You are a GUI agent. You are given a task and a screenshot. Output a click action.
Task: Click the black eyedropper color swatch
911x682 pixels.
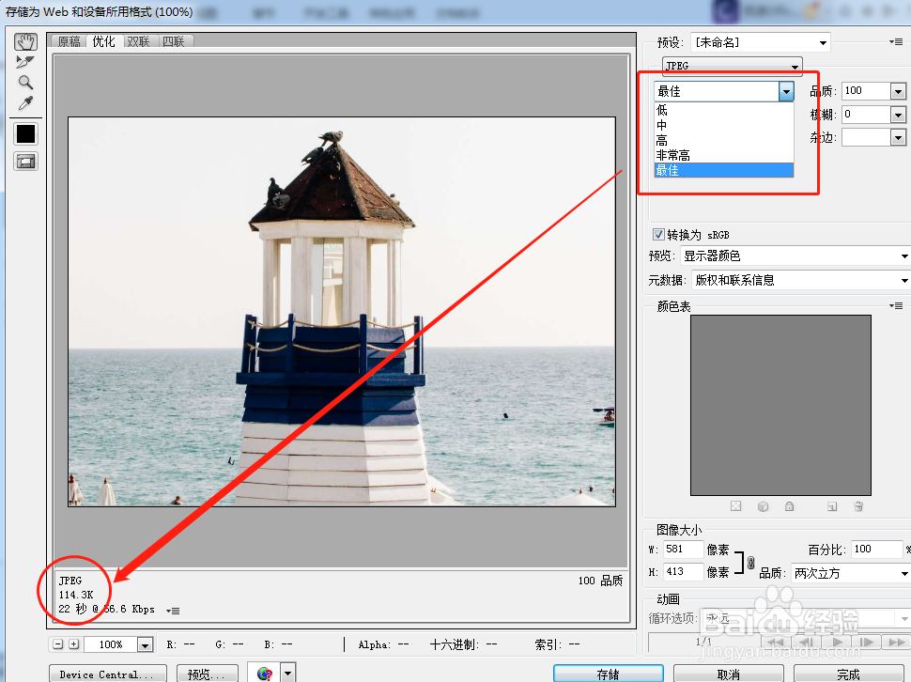25,133
